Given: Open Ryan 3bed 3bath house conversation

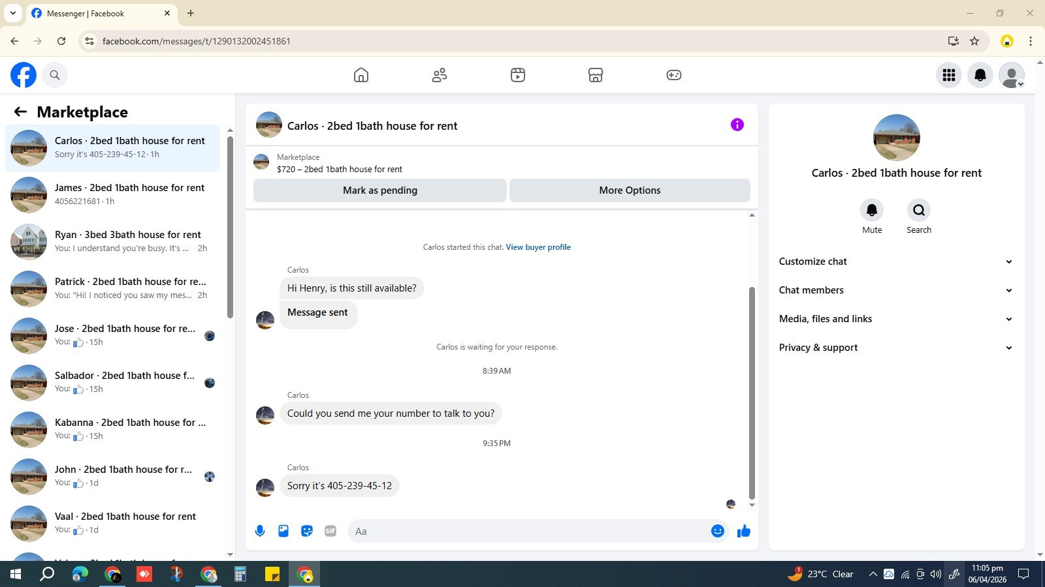Looking at the screenshot, I should (x=112, y=242).
